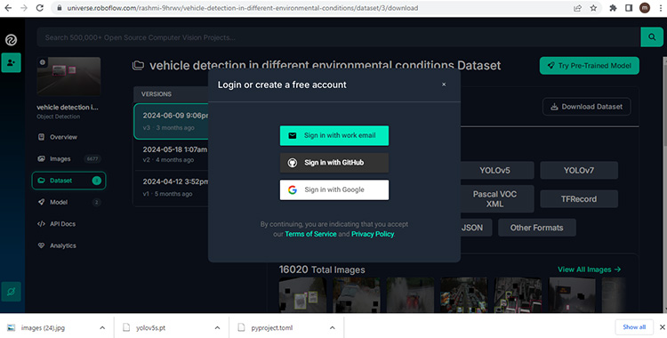This screenshot has height=338, width=667.
Task: Reload the page with the refresh icon
Action: 39,8
